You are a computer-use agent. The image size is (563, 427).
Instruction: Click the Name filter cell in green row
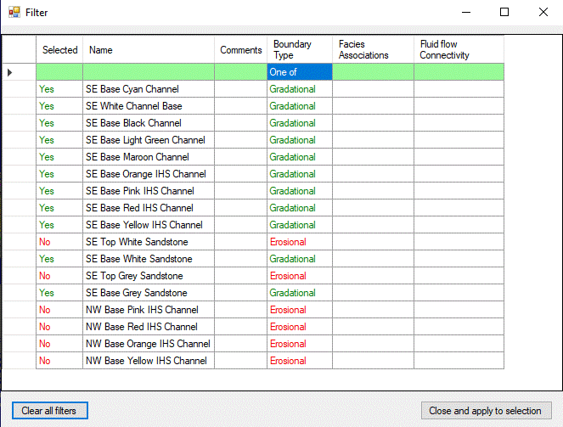(148, 72)
